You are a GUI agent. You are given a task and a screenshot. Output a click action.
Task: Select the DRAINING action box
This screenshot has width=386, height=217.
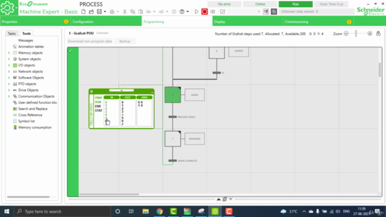tap(194, 139)
